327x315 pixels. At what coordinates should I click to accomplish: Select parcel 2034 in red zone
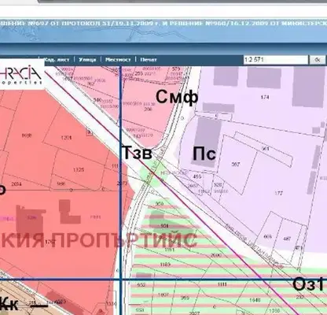tap(17, 184)
